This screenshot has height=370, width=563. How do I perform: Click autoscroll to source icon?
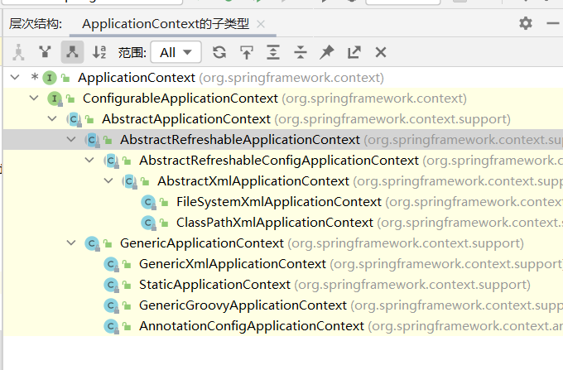(x=247, y=52)
